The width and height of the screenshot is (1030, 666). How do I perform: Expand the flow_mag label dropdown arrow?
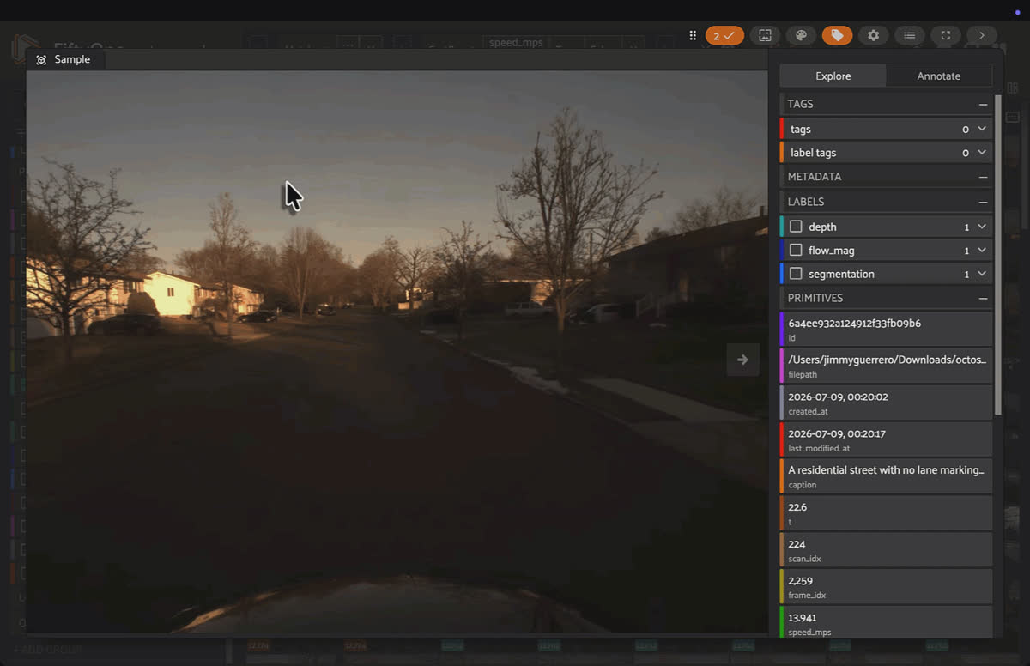982,251
